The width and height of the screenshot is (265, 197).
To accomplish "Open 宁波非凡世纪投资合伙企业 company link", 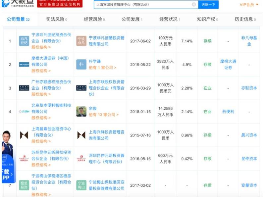I will point(51,38).
